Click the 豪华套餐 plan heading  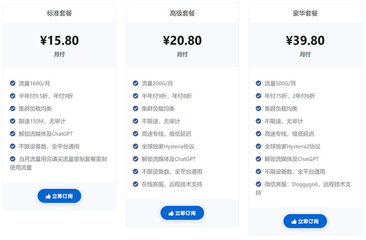305,13
